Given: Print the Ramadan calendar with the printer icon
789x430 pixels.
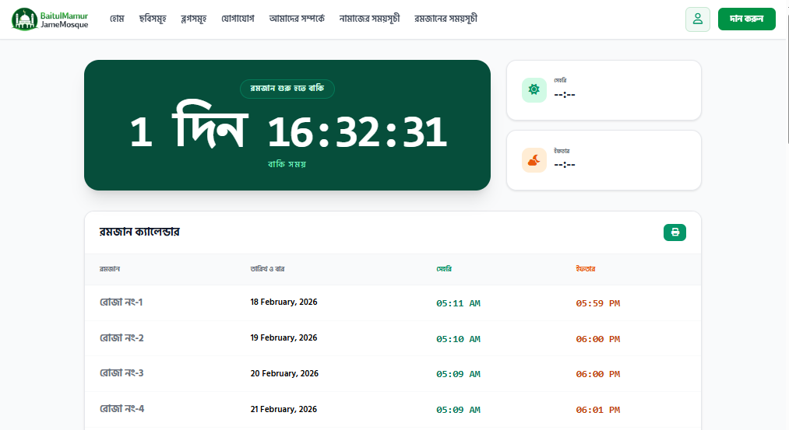Looking at the screenshot, I should (x=675, y=232).
